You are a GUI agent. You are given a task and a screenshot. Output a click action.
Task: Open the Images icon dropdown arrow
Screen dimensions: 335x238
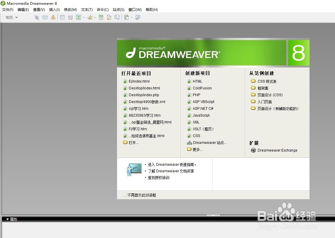(84, 17)
